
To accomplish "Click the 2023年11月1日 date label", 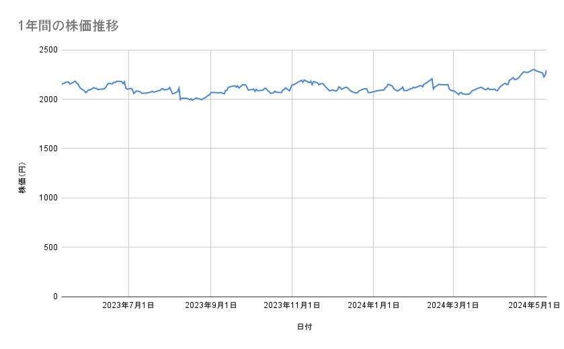I will click(x=292, y=306).
